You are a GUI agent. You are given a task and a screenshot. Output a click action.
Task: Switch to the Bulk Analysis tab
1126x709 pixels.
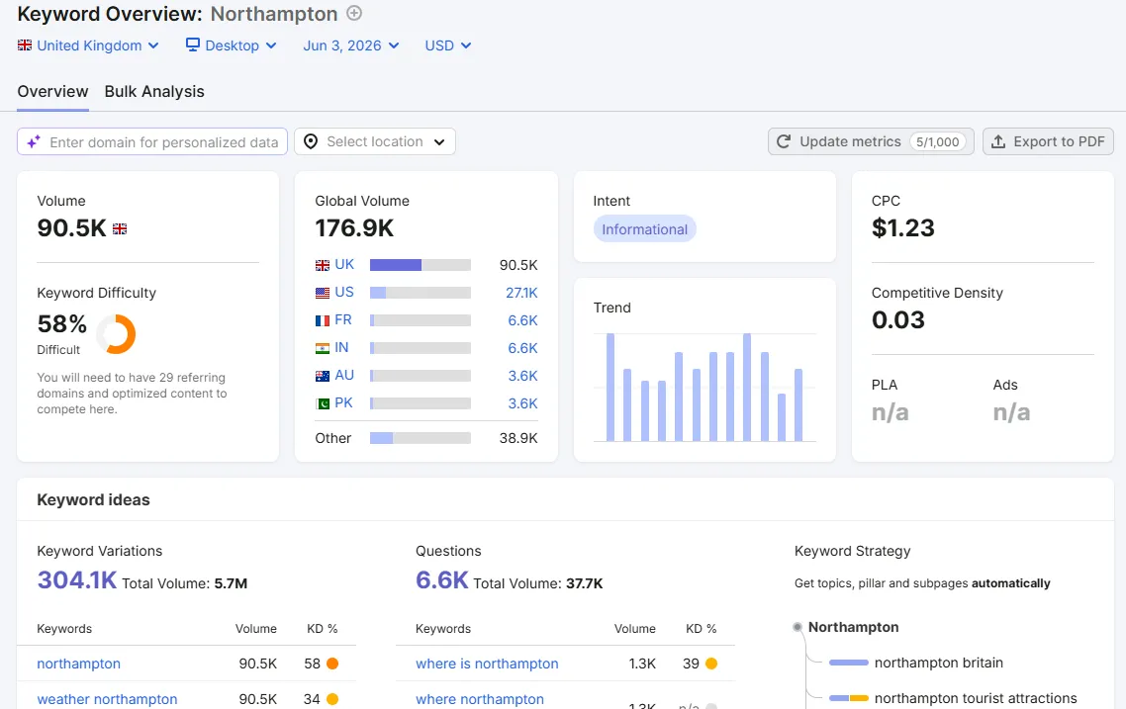[x=154, y=92]
